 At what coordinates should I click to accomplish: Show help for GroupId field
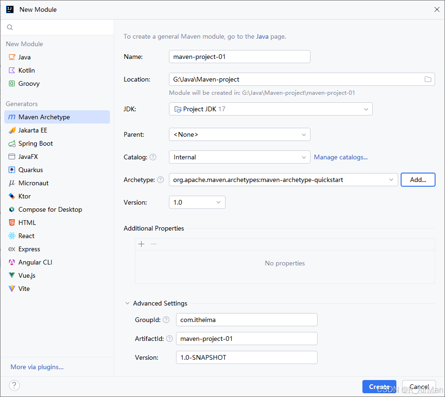[x=166, y=320]
